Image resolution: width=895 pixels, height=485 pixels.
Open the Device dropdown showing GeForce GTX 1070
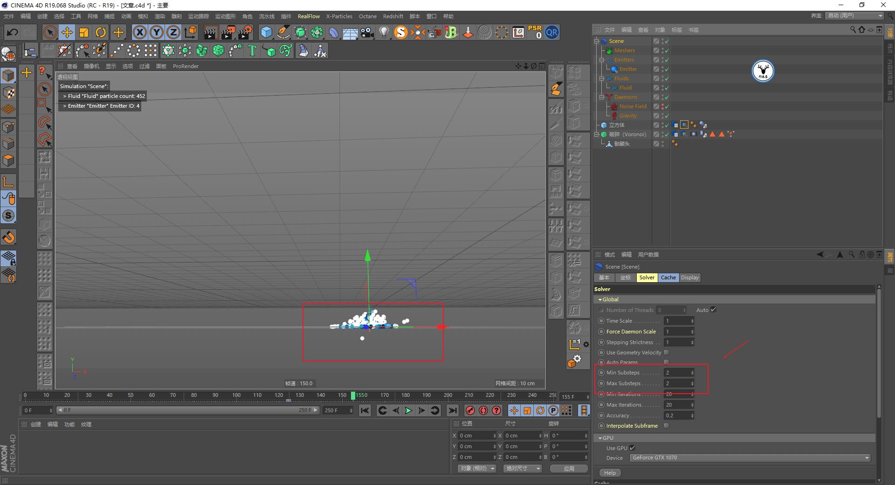(750, 457)
